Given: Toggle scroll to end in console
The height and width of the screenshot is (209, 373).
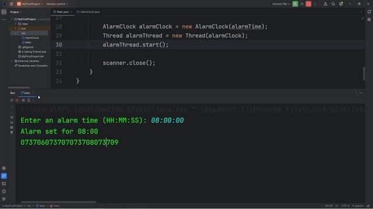Looking at the screenshot, I should pos(12,122).
